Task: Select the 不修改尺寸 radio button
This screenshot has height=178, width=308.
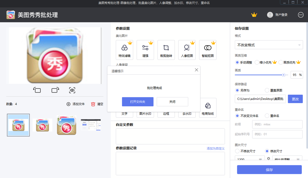Action: coord(237,151)
